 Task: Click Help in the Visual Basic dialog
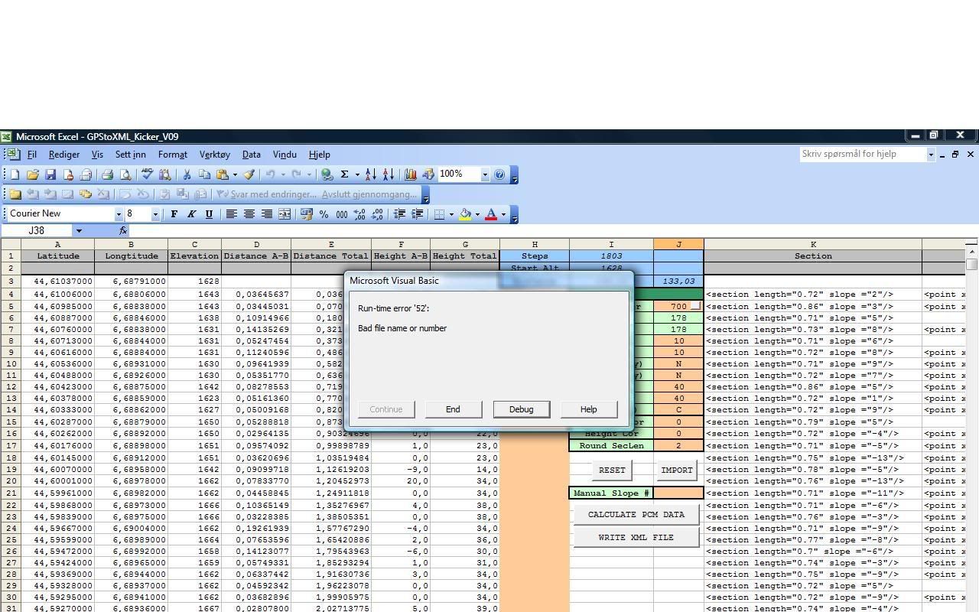[588, 409]
